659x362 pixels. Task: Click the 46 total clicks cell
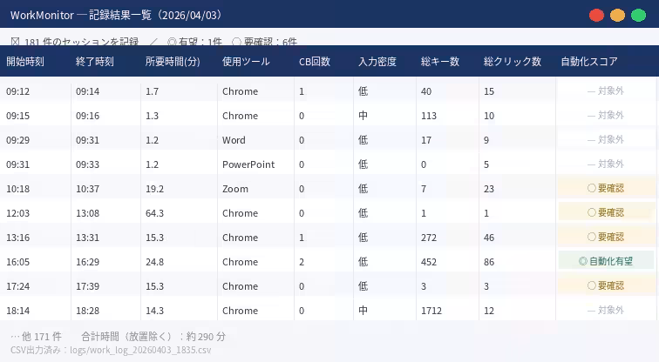tap(489, 238)
